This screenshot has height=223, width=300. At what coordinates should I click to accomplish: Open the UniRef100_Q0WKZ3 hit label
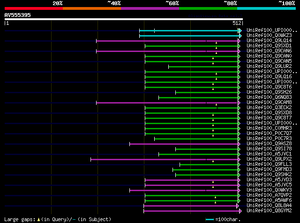(269, 36)
